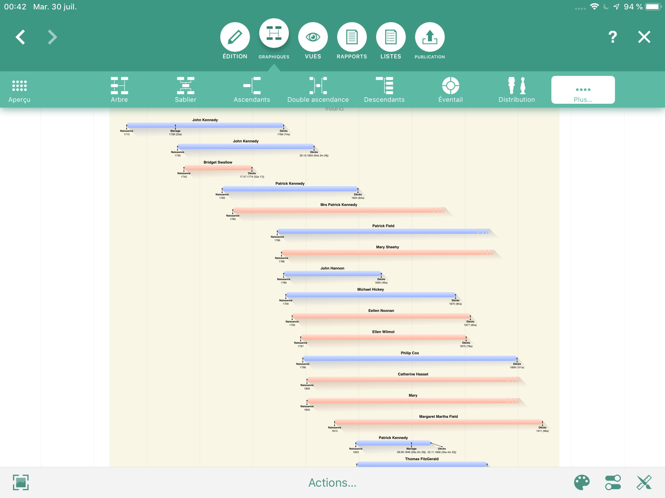Open the color palette settings
The height and width of the screenshot is (498, 665).
pyautogui.click(x=582, y=482)
